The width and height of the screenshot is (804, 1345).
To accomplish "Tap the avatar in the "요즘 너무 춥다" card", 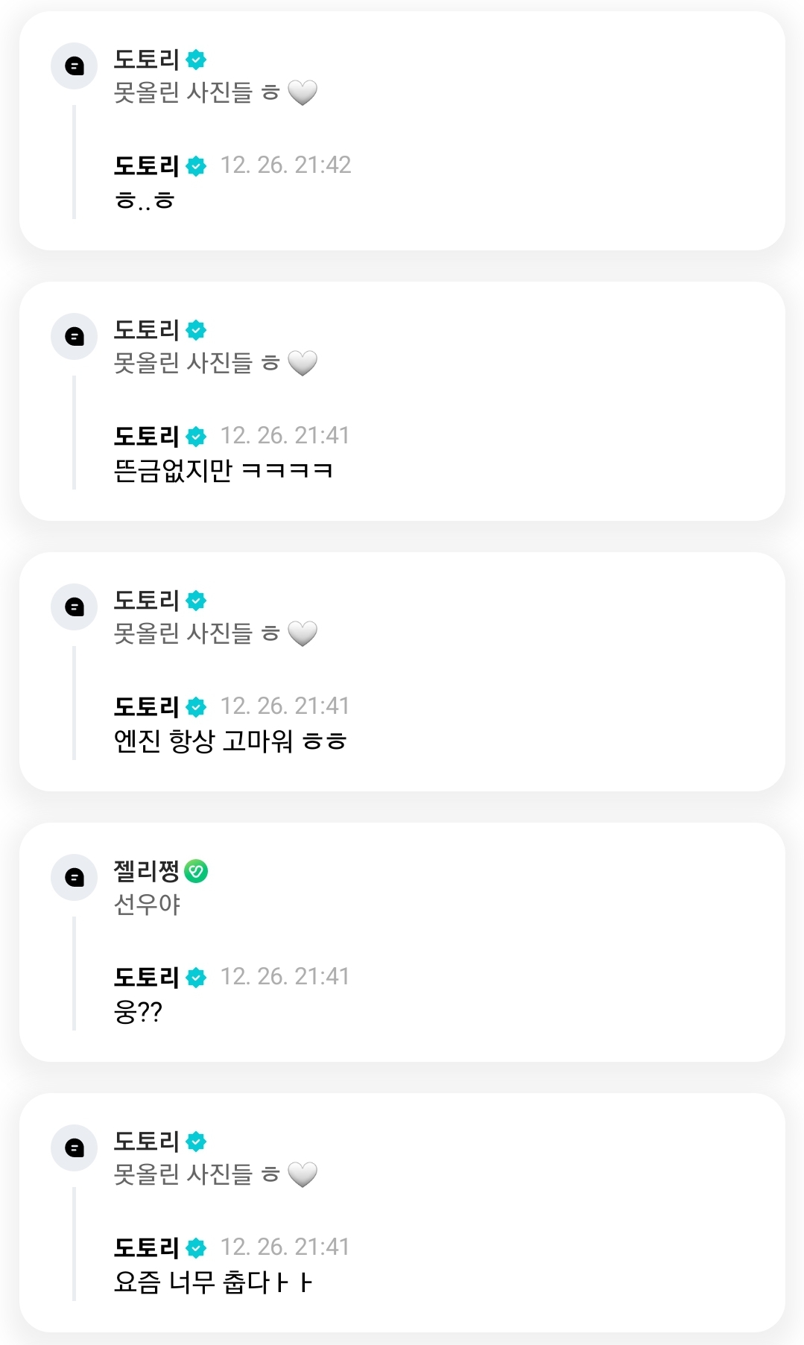I will [74, 1148].
